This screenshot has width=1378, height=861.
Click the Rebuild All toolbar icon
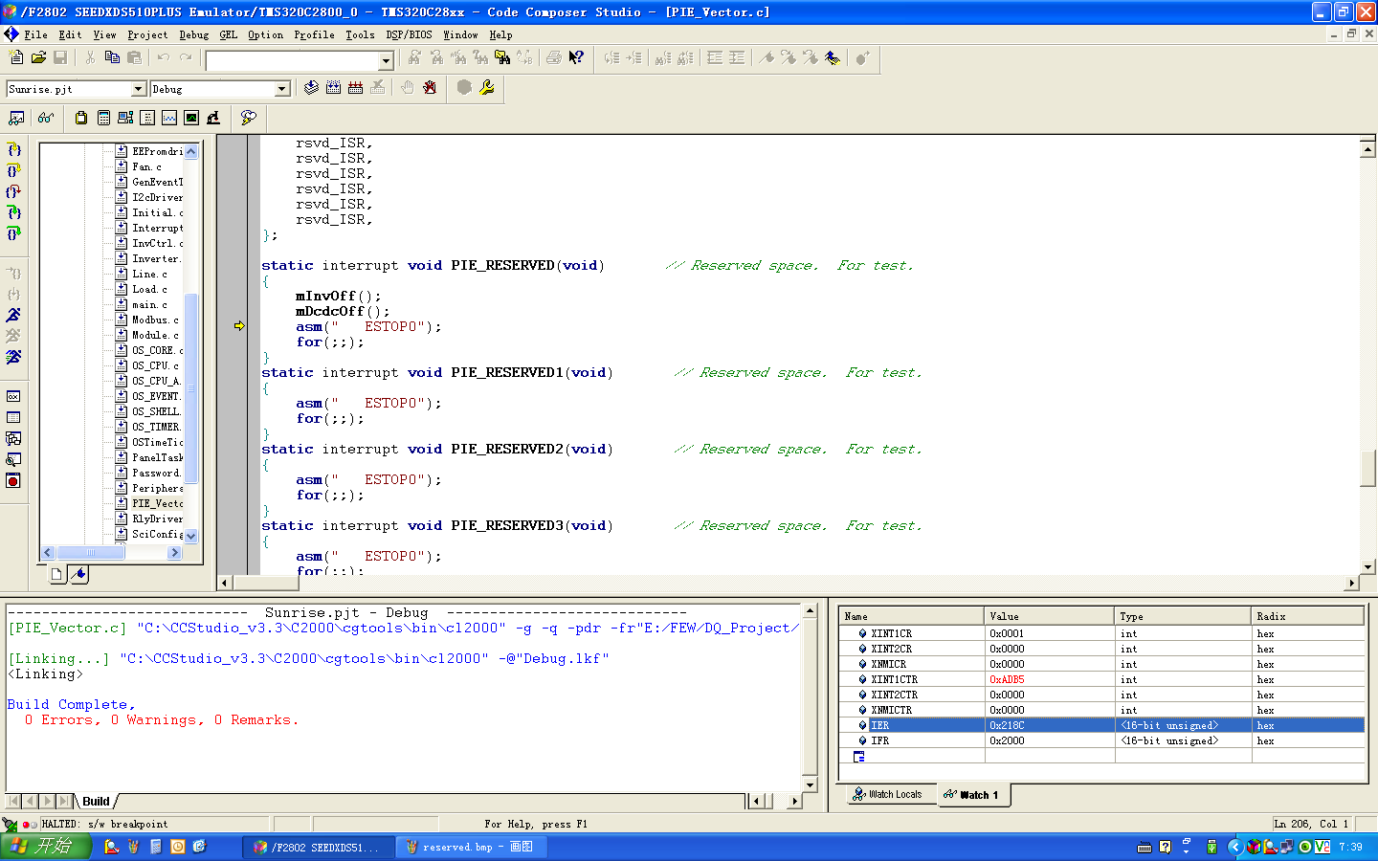coord(355,88)
